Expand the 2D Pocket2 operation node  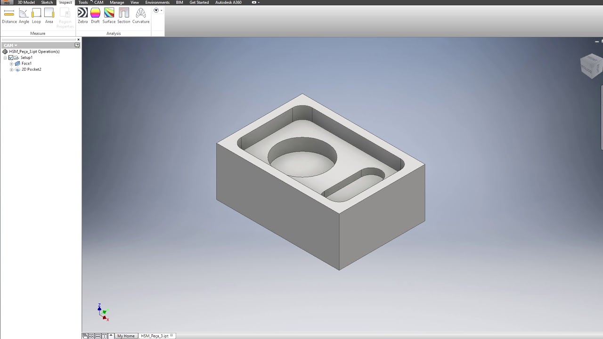click(x=11, y=70)
